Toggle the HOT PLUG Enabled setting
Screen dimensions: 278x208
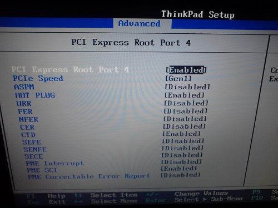(x=185, y=95)
